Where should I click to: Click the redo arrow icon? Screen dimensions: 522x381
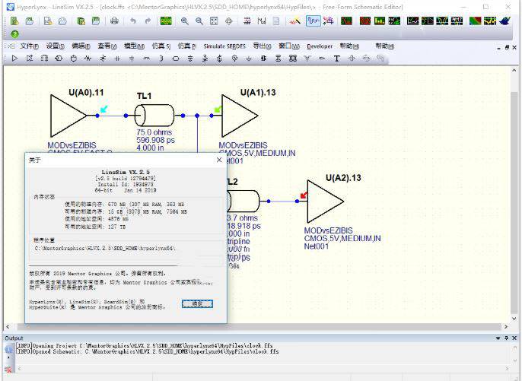(148, 21)
